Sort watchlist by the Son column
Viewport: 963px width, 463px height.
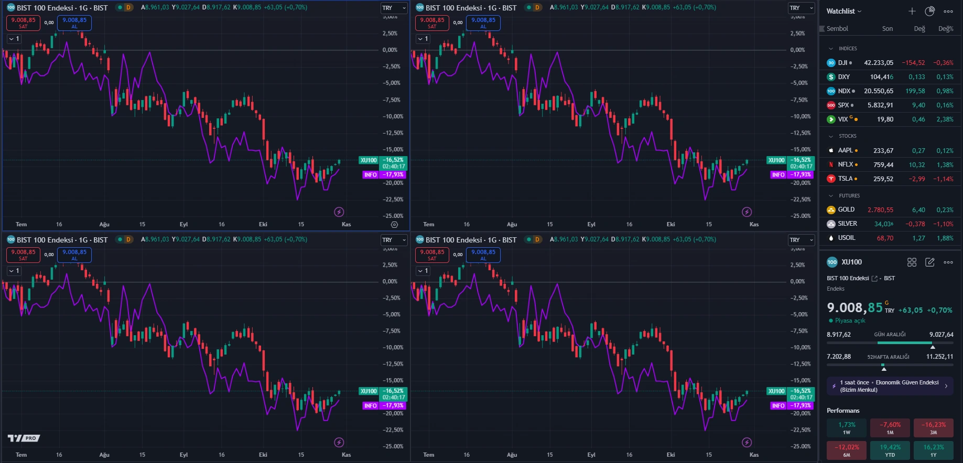pos(887,29)
